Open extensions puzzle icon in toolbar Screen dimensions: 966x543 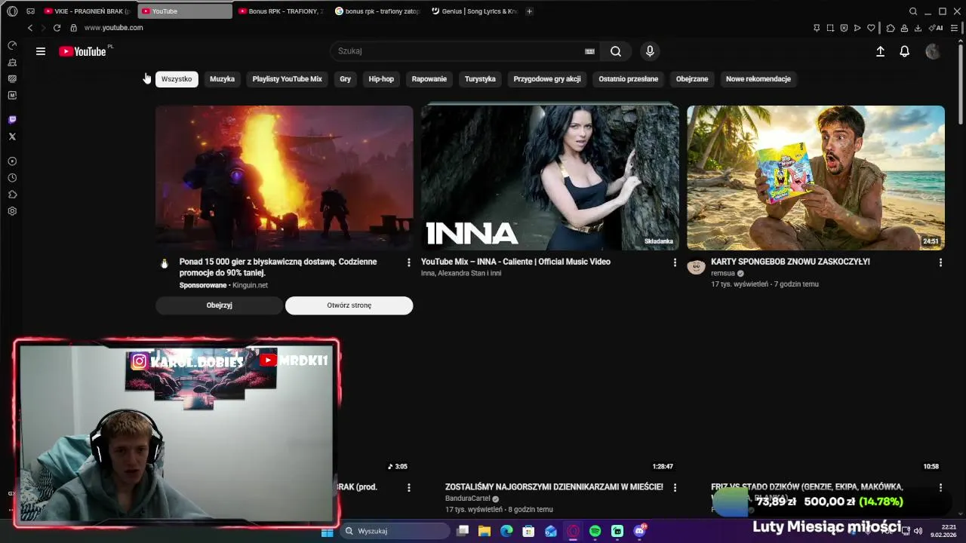click(891, 28)
